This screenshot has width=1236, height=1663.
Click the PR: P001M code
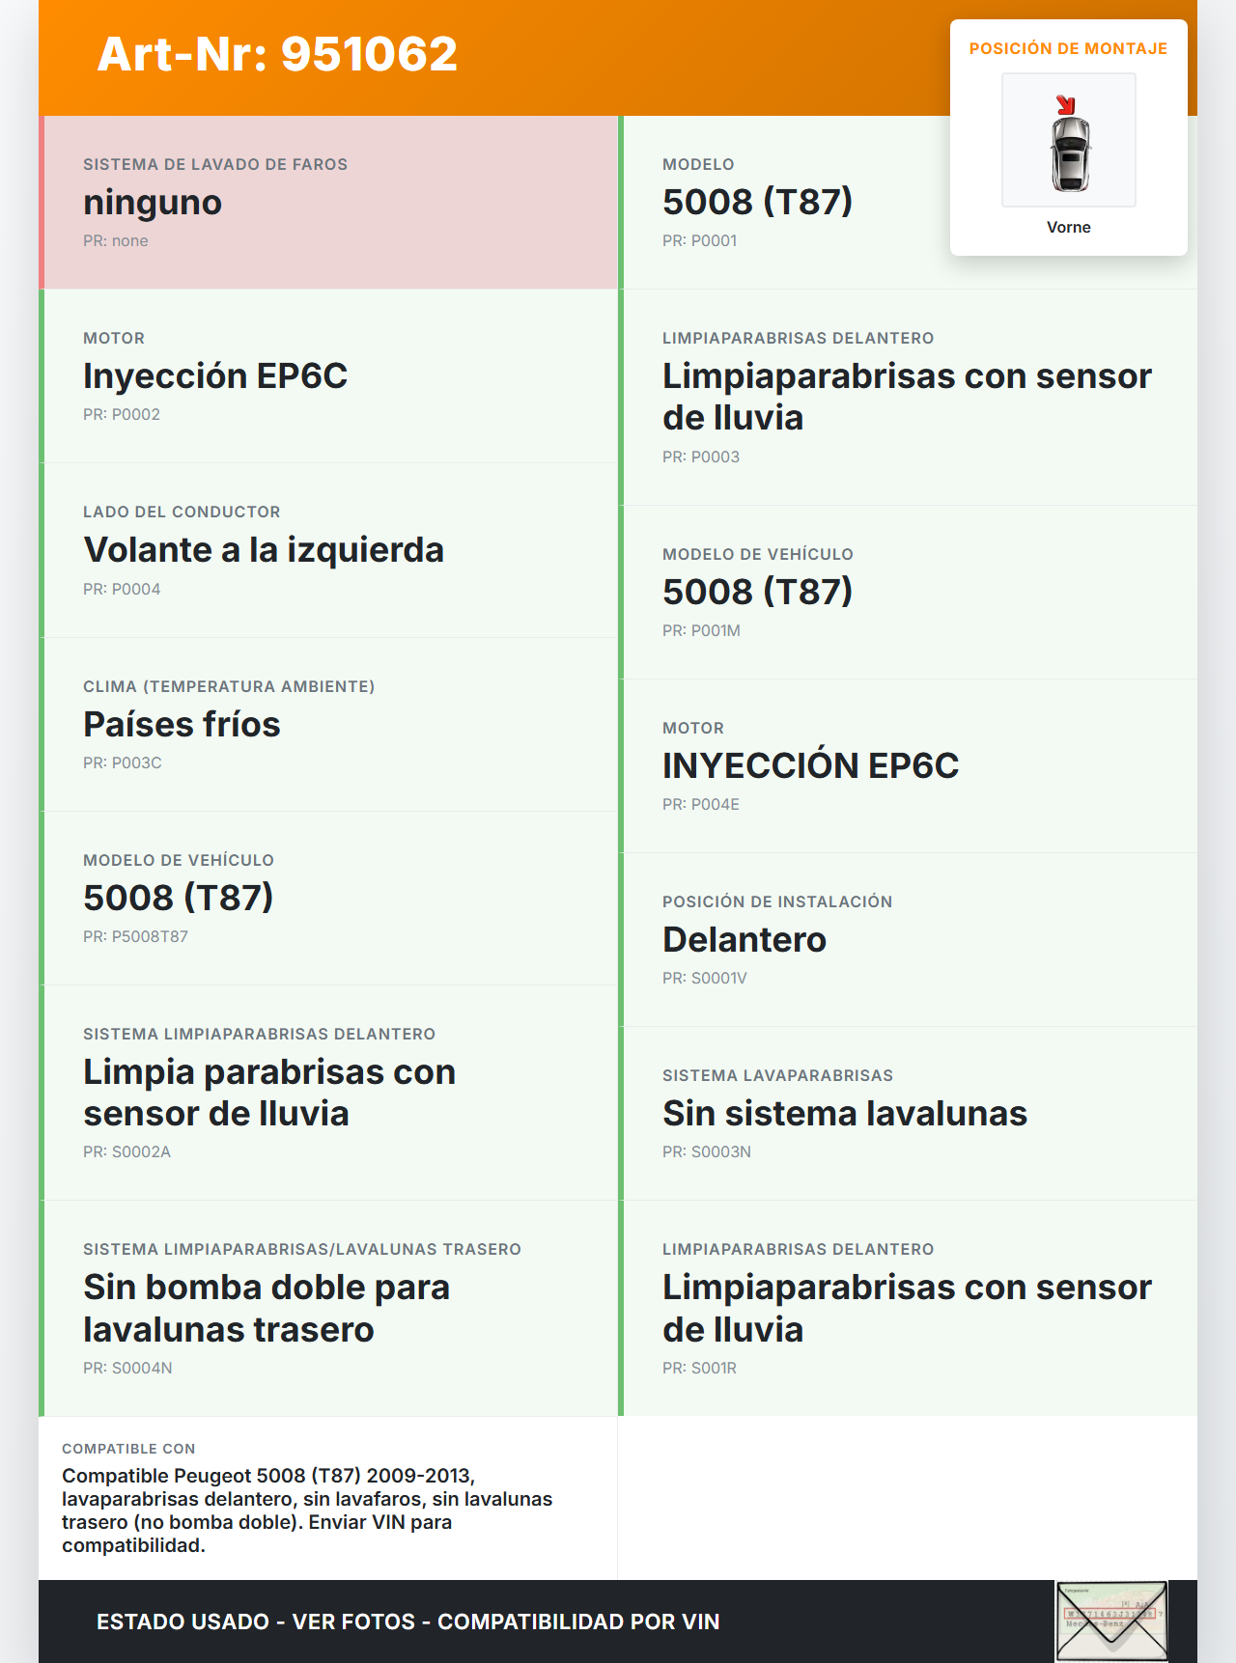pyautogui.click(x=701, y=630)
